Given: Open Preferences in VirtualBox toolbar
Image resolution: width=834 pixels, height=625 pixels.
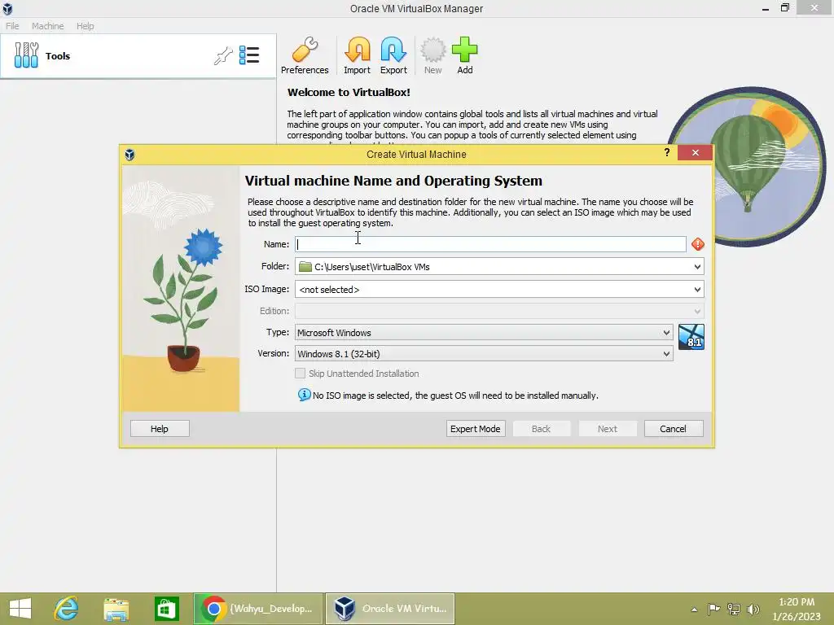Looking at the screenshot, I should pos(305,56).
